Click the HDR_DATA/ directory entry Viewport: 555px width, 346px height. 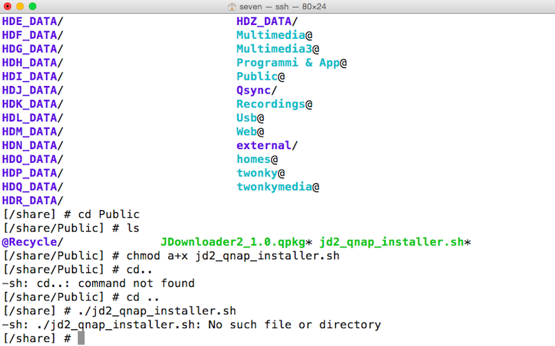pos(32,200)
